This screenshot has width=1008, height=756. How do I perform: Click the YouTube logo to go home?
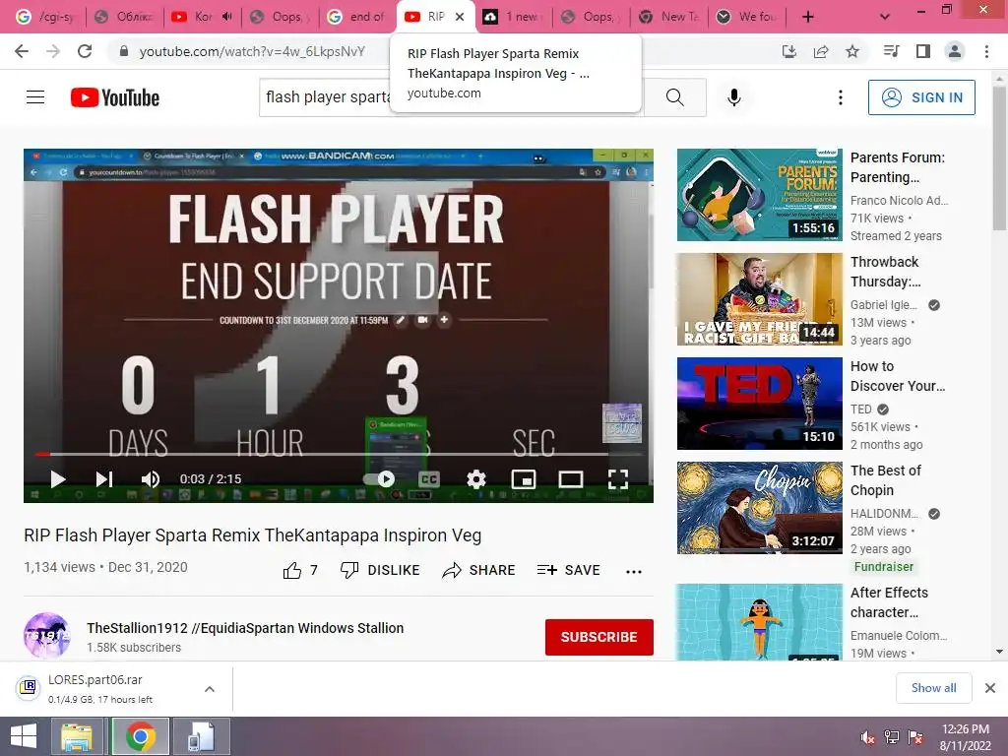point(115,97)
